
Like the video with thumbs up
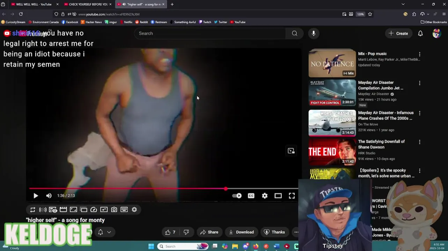(170, 232)
